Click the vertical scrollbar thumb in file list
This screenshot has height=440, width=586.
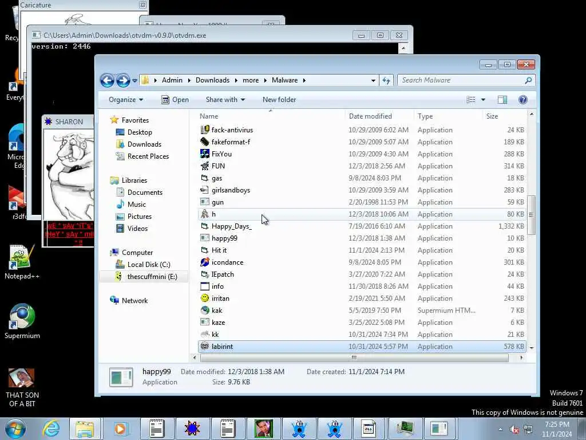click(x=531, y=215)
